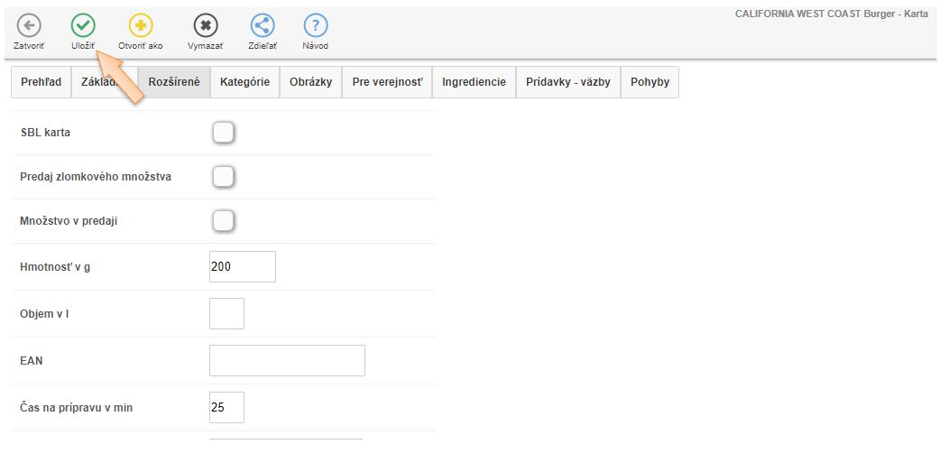The width and height of the screenshot is (949, 472).
Task: Switch to Prídavky - väzby tab
Action: (568, 82)
